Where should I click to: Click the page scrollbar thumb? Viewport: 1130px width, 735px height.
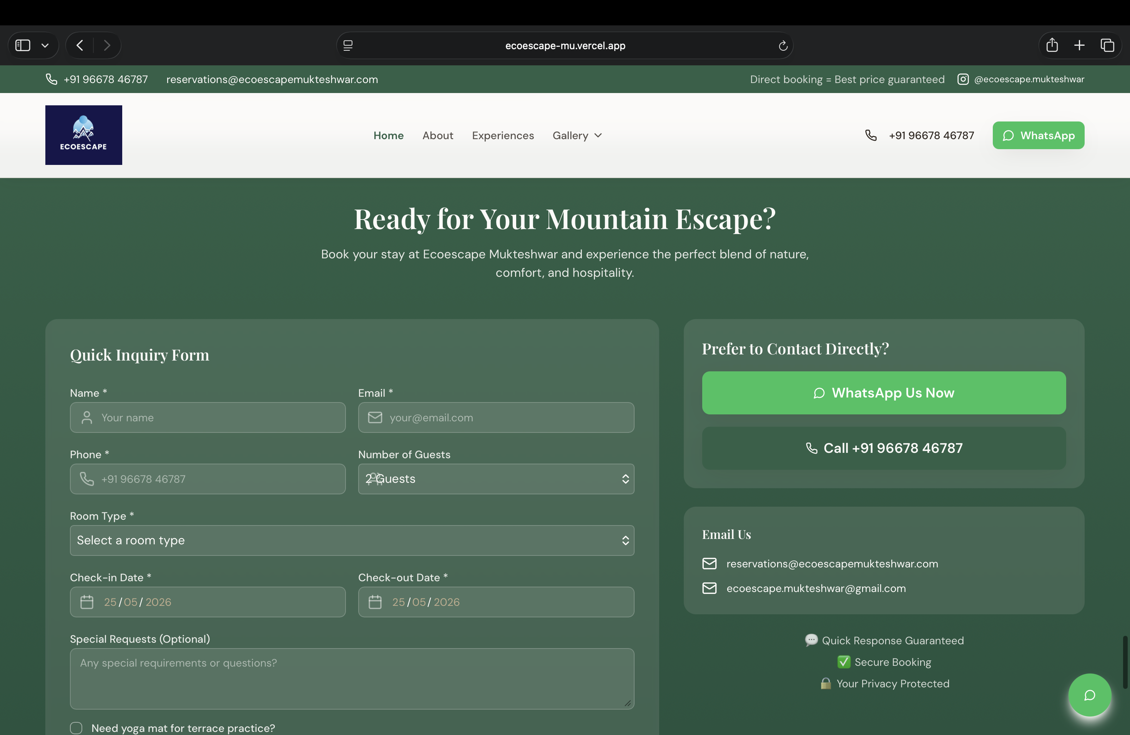click(1125, 662)
